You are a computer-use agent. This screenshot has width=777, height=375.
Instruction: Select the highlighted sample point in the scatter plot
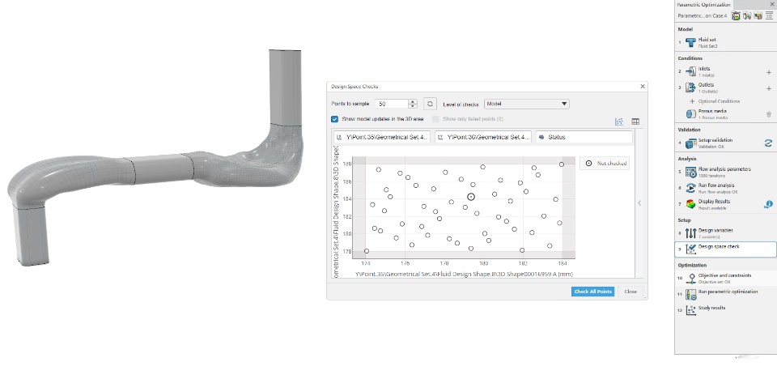pyautogui.click(x=471, y=197)
